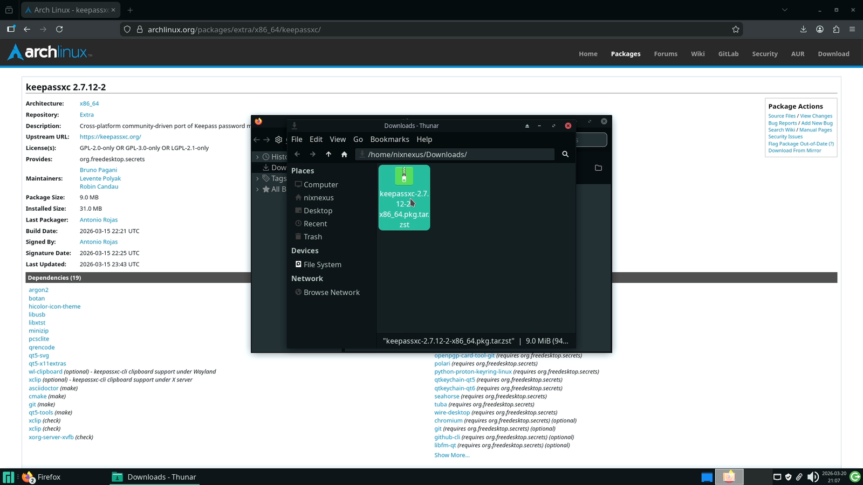Click Show More link

tap(451, 455)
